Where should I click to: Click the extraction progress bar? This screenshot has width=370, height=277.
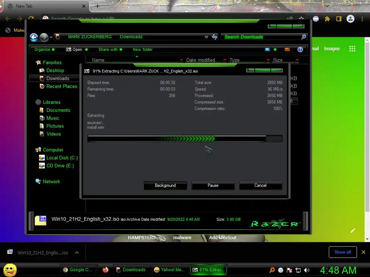[185, 139]
